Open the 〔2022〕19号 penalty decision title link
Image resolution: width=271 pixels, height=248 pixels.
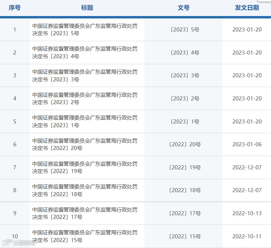coord(85,168)
